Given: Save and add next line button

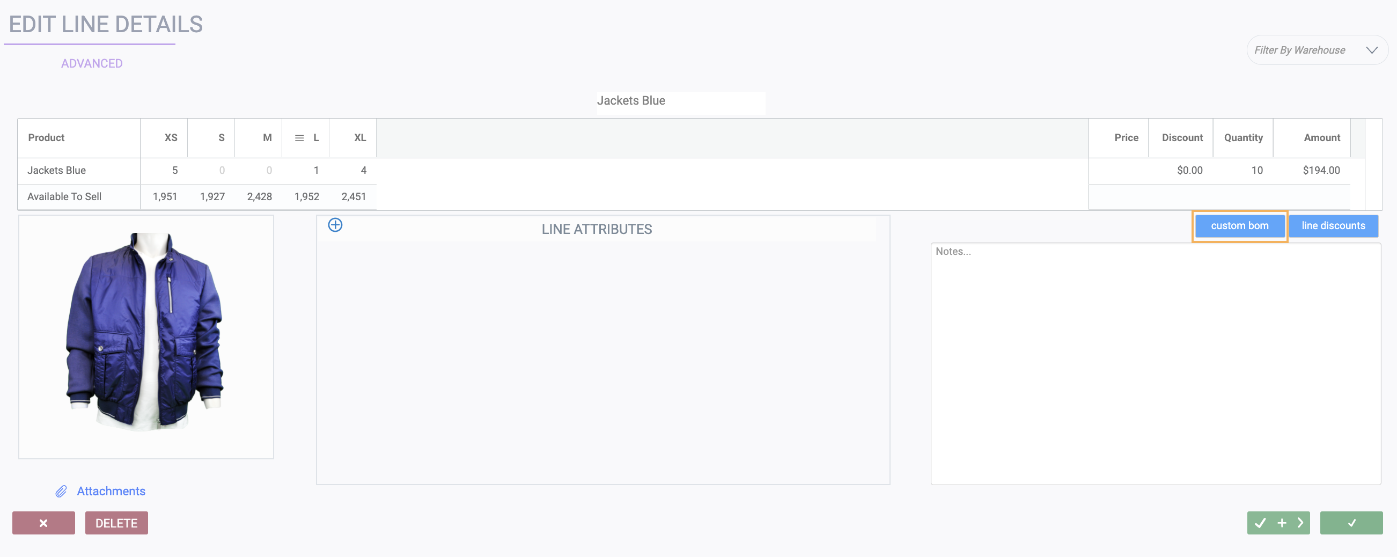Looking at the screenshot, I should (x=1278, y=523).
